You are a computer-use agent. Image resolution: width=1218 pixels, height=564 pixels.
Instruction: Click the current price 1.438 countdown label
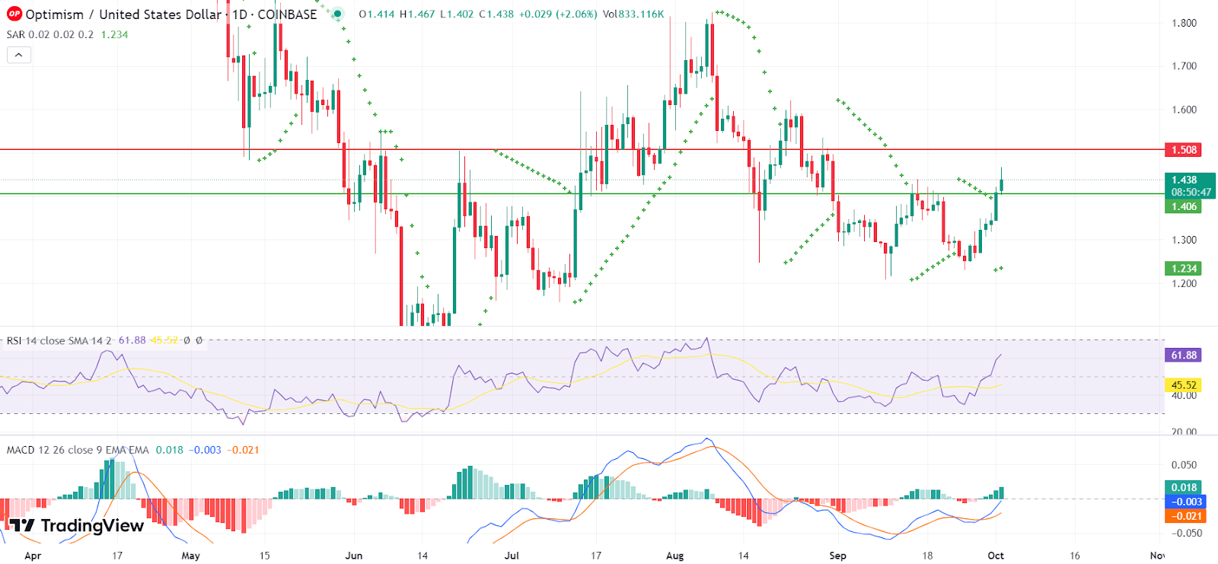click(x=1190, y=186)
